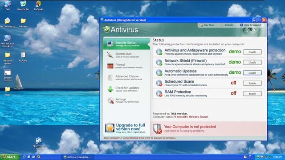Click '9 security threats found' text
The image size is (285, 160).
coord(191,117)
